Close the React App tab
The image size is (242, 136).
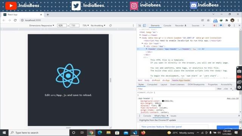pyautogui.click(x=41, y=15)
